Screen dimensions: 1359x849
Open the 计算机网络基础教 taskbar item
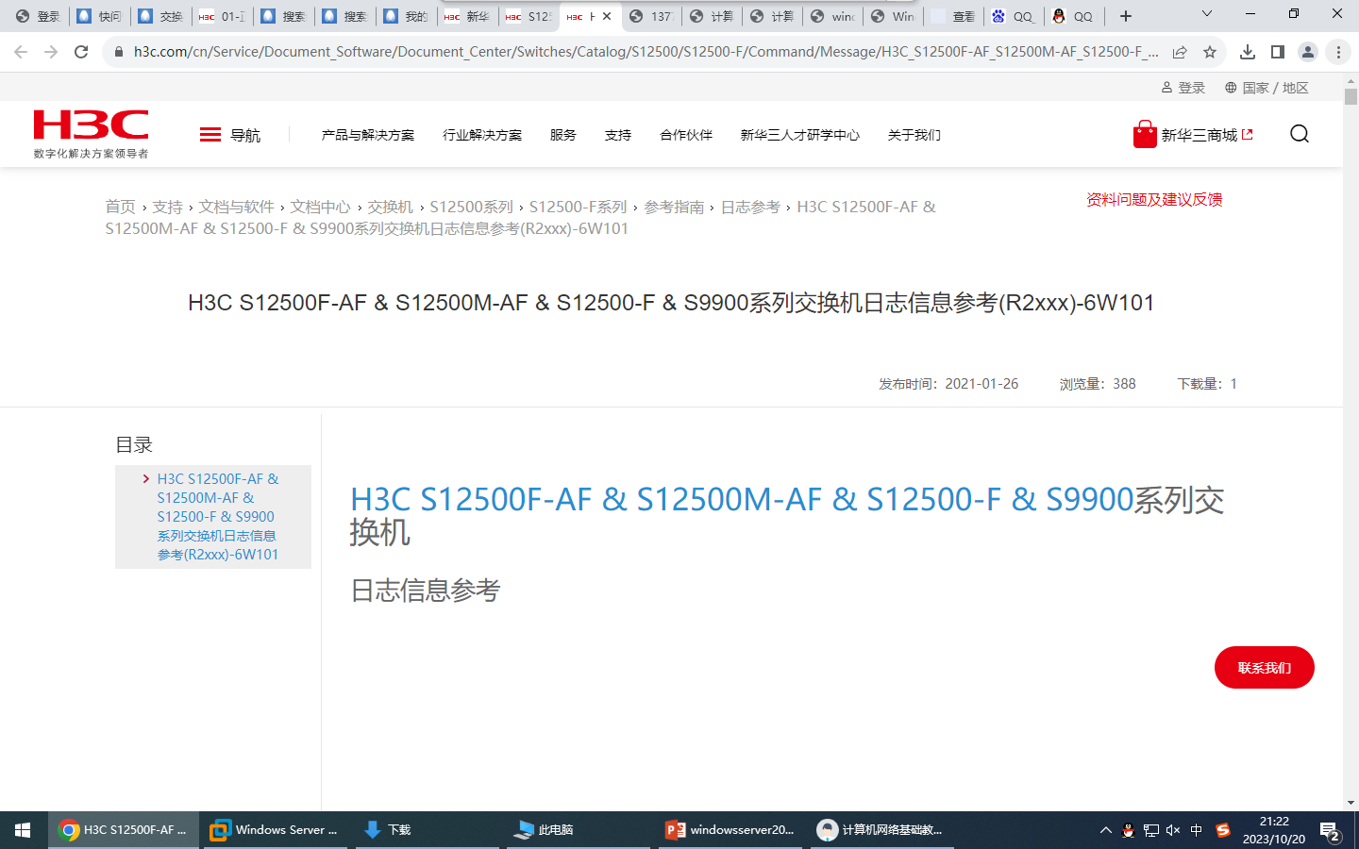[882, 830]
